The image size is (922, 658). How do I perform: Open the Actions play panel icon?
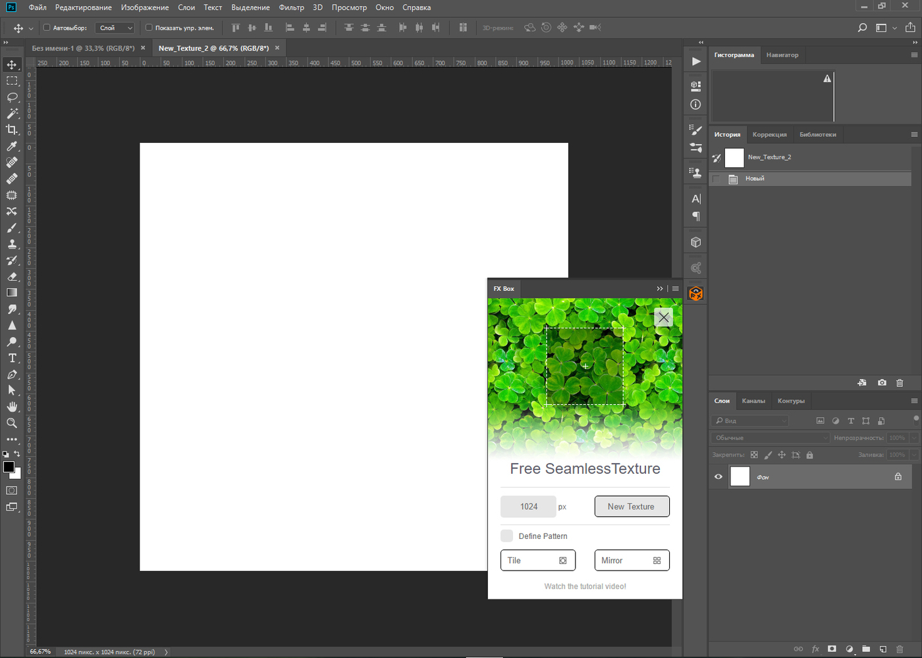pos(696,61)
